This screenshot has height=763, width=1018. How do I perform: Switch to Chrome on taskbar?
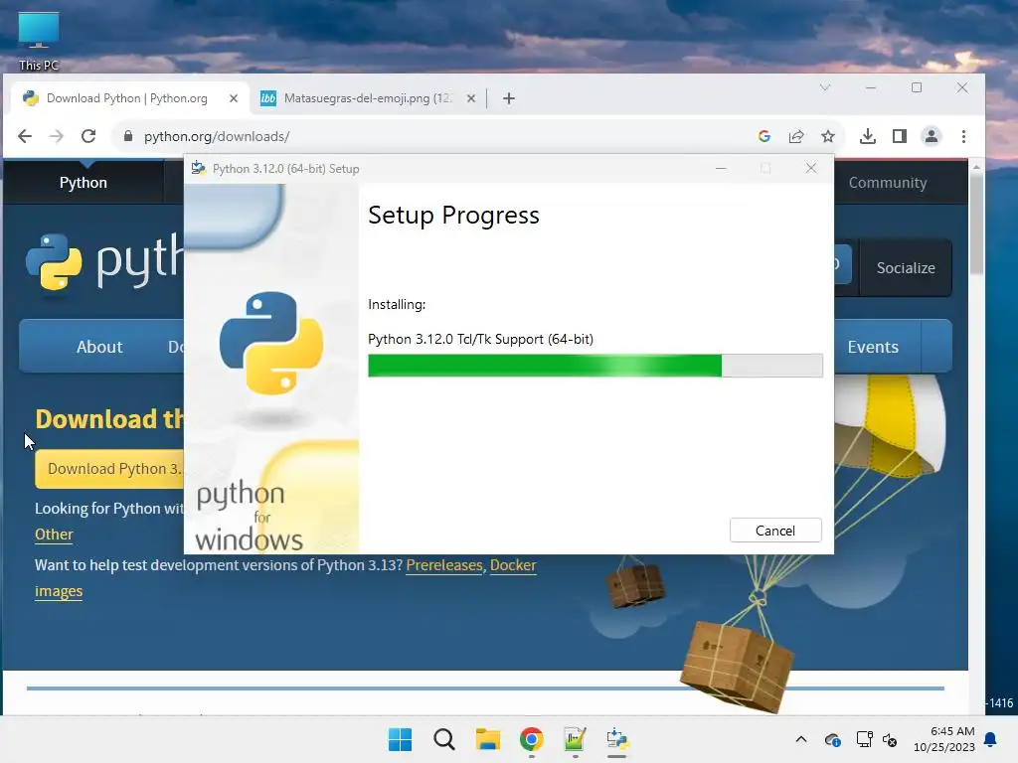coord(531,739)
